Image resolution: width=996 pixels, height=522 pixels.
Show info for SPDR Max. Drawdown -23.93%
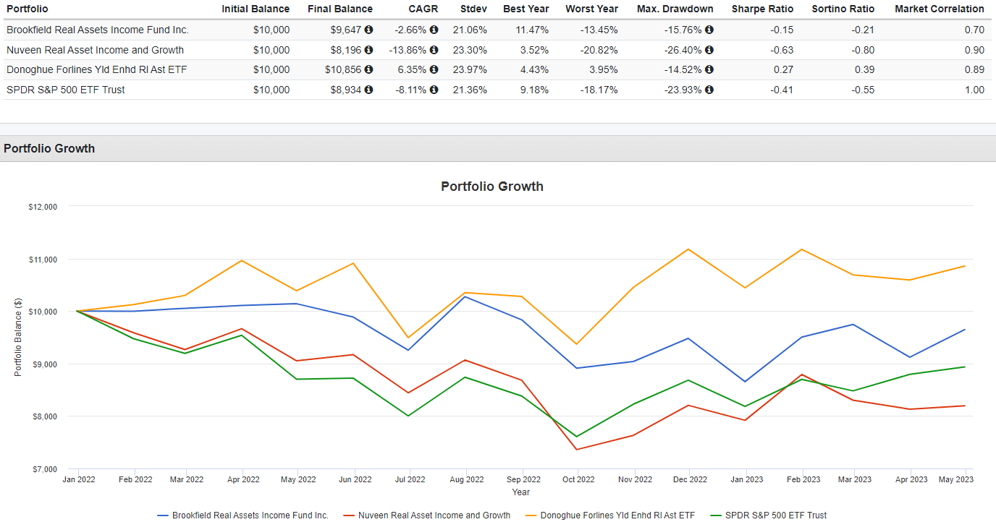click(709, 90)
